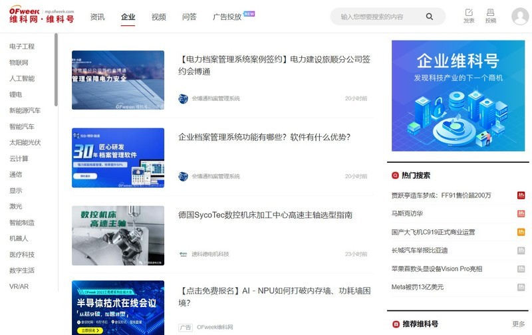Click 马斯克访华 hot search link
532x335 pixels.
407,214
